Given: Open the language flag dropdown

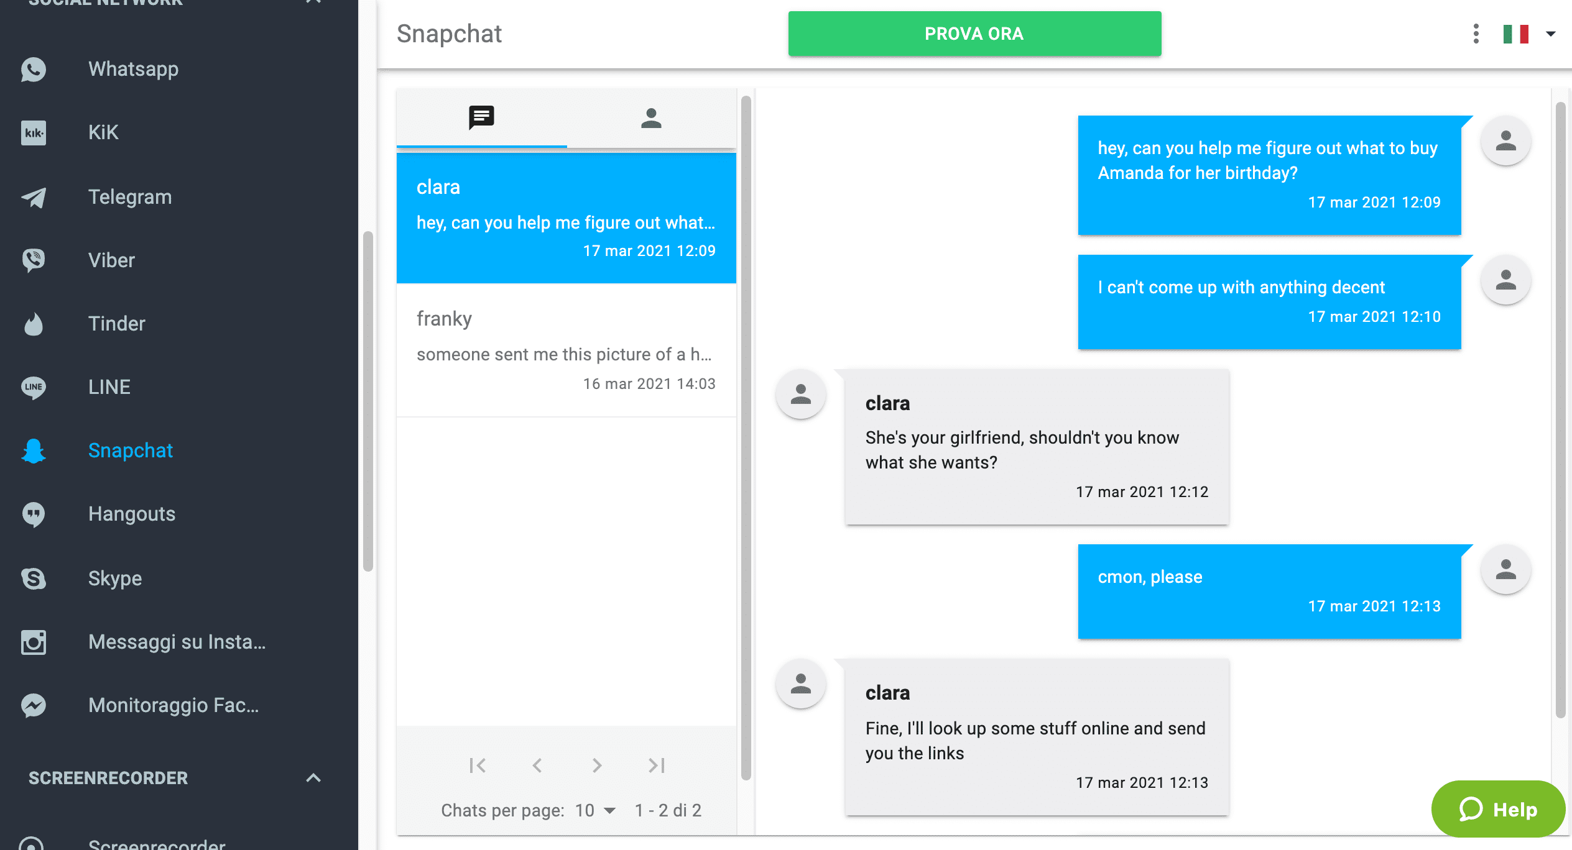Looking at the screenshot, I should click(1529, 34).
